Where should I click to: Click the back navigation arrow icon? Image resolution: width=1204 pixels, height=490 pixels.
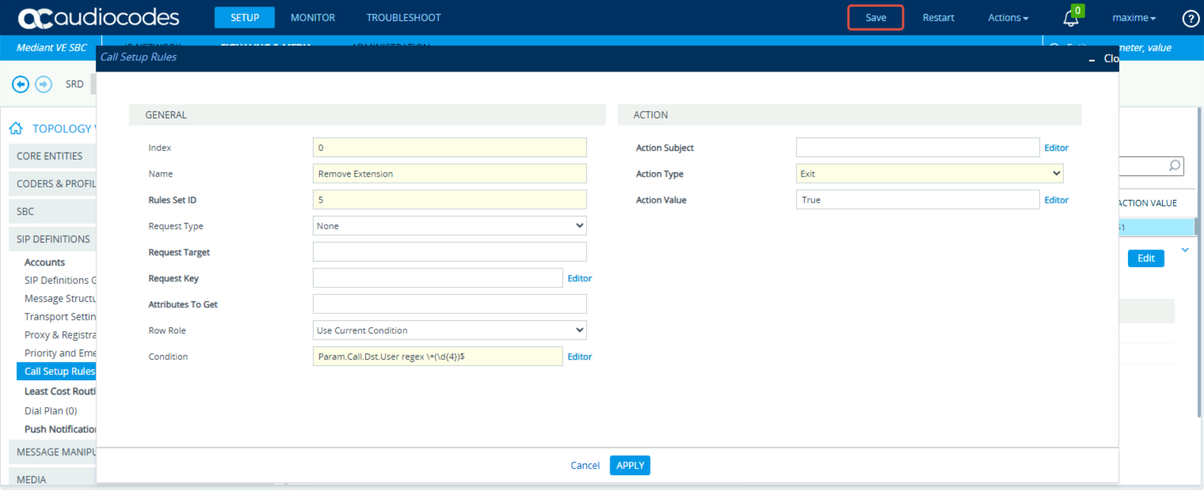pyautogui.click(x=20, y=84)
